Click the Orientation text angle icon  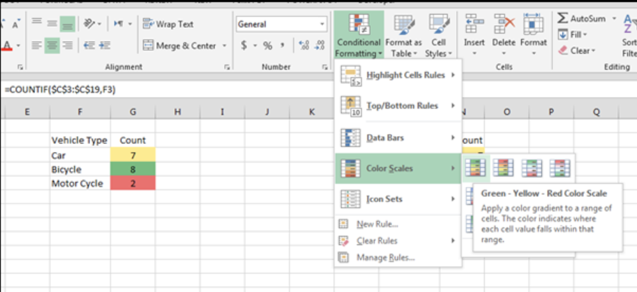[89, 24]
